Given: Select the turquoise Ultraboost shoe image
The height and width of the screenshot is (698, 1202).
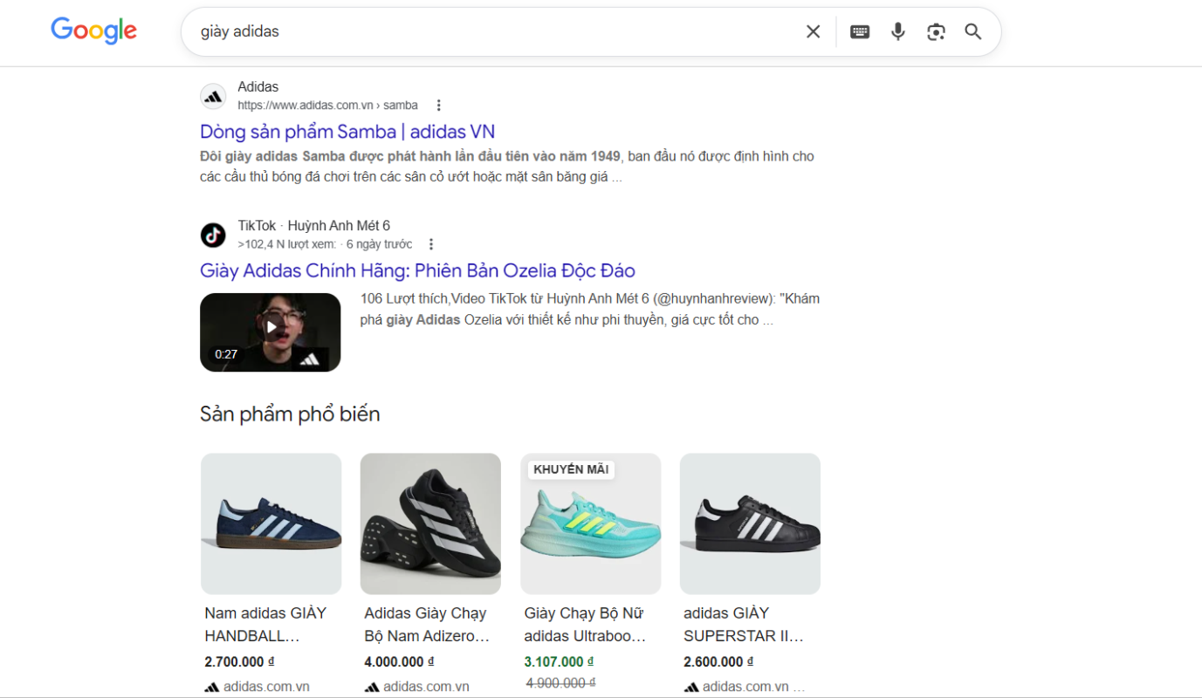Looking at the screenshot, I should (x=590, y=532).
